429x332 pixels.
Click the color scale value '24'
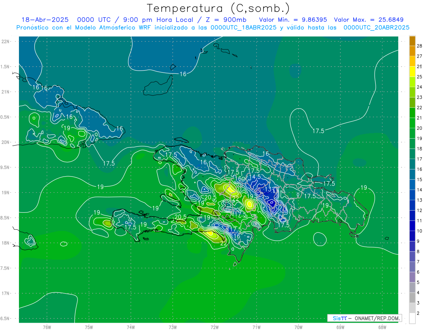[419, 87]
